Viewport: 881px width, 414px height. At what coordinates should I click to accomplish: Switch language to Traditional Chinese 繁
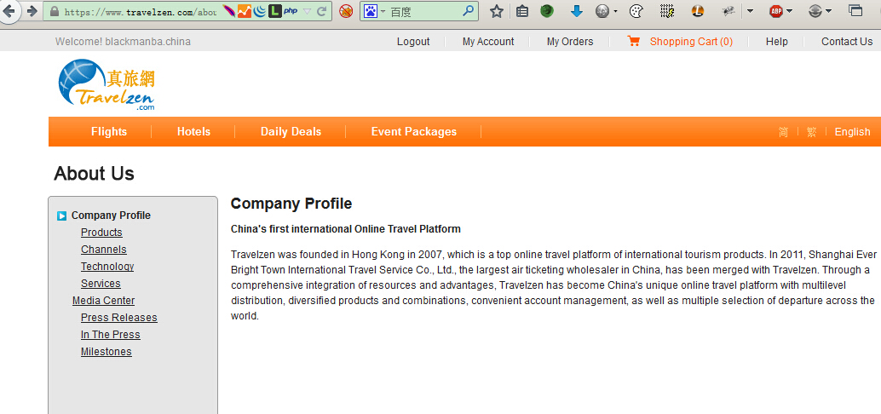(811, 132)
